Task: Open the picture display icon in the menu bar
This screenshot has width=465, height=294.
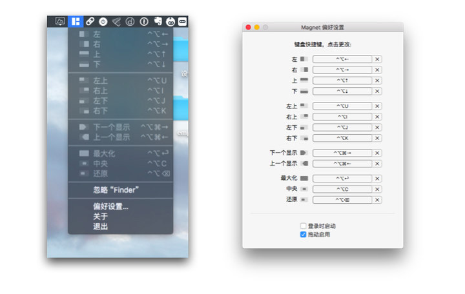Action: 60,21
